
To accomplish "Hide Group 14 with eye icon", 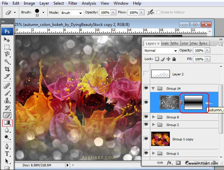I will point(146,88).
